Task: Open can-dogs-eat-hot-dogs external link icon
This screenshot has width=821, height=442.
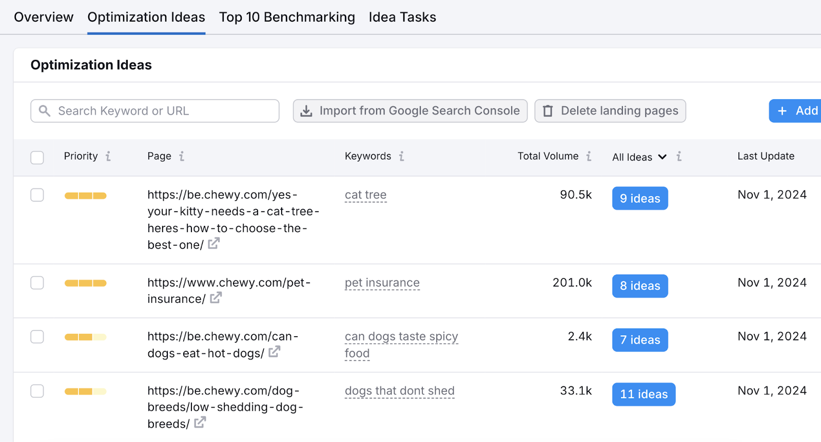Action: pyautogui.click(x=275, y=352)
